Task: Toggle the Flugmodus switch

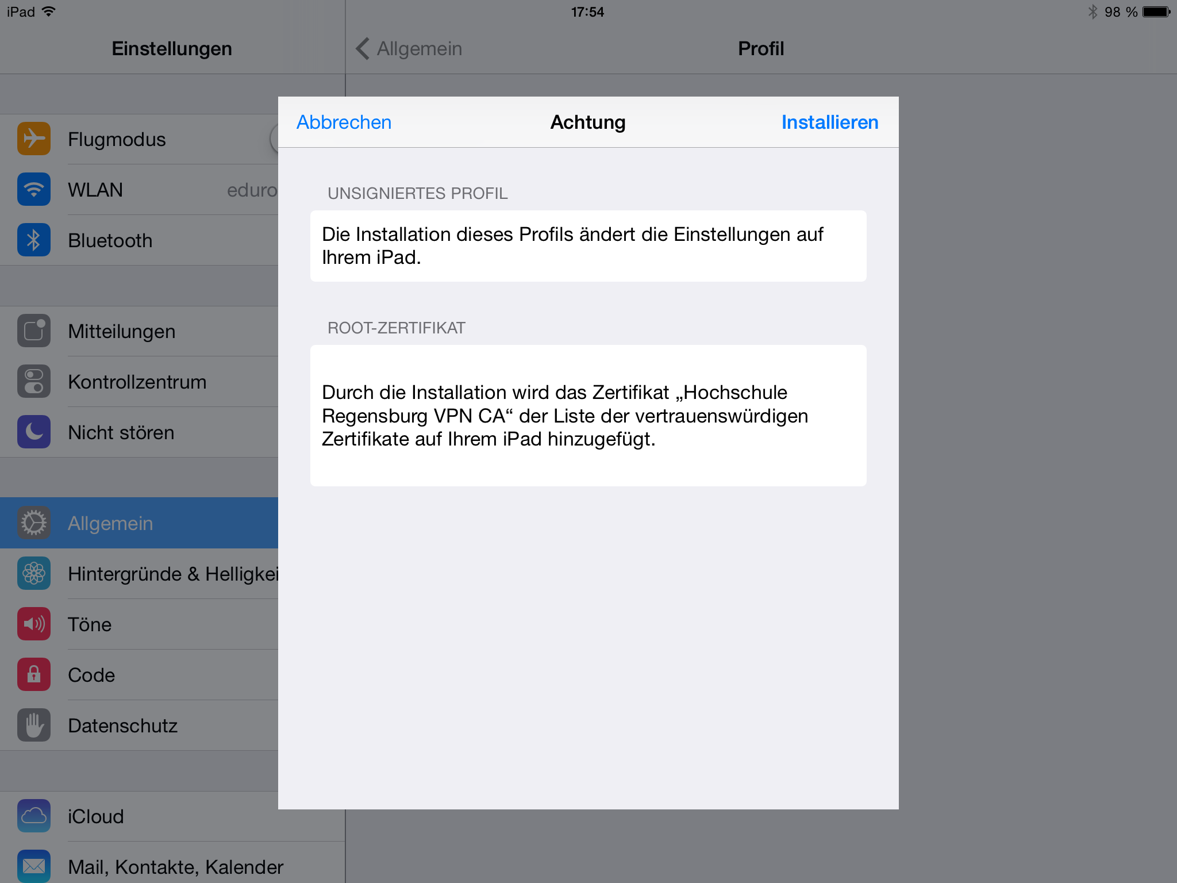Action: point(274,139)
